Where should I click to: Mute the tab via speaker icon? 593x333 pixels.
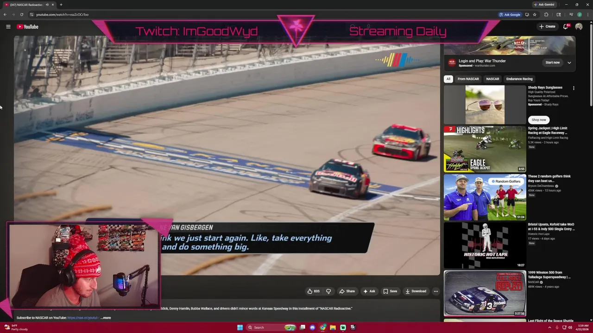tap(47, 5)
